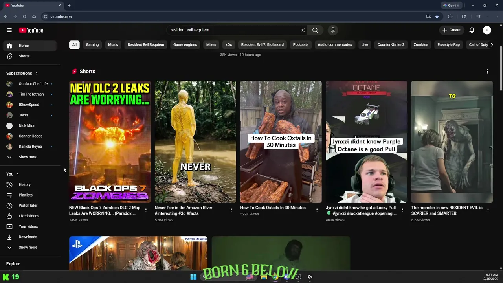
Task: Select the All filter chip
Action: click(74, 44)
